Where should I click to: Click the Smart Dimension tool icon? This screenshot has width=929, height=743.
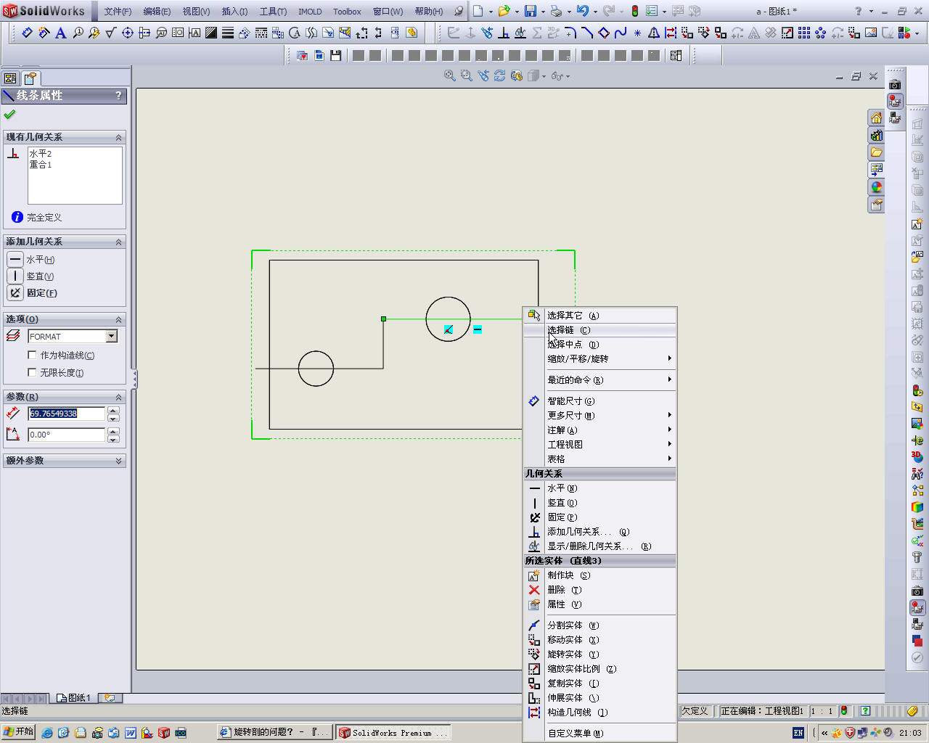(27, 33)
